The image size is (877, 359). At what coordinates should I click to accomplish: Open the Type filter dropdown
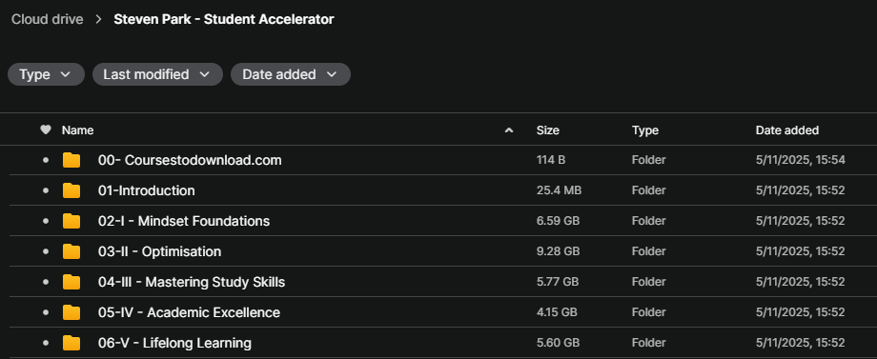(x=46, y=74)
